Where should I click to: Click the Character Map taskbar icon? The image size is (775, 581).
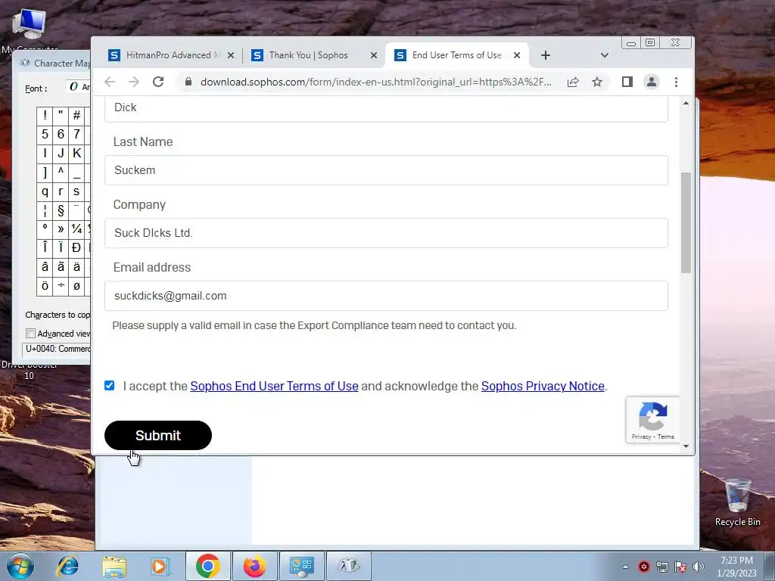pos(349,566)
